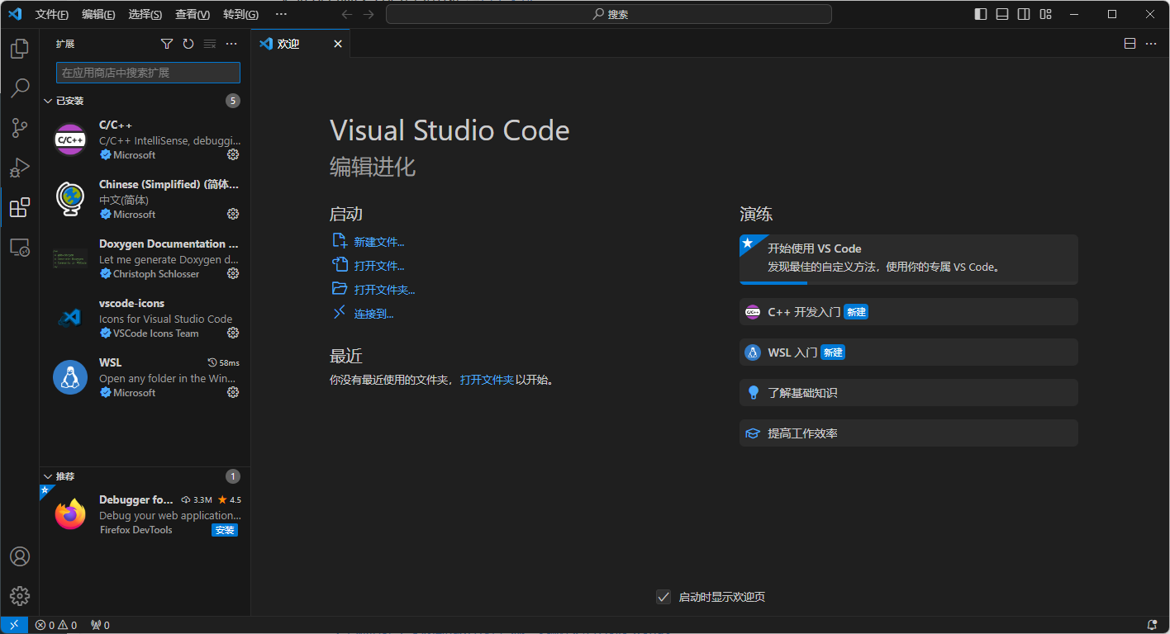Screen dimensions: 1170x634
Task: Open the C/C++ extension manage gear
Action: tap(233, 154)
